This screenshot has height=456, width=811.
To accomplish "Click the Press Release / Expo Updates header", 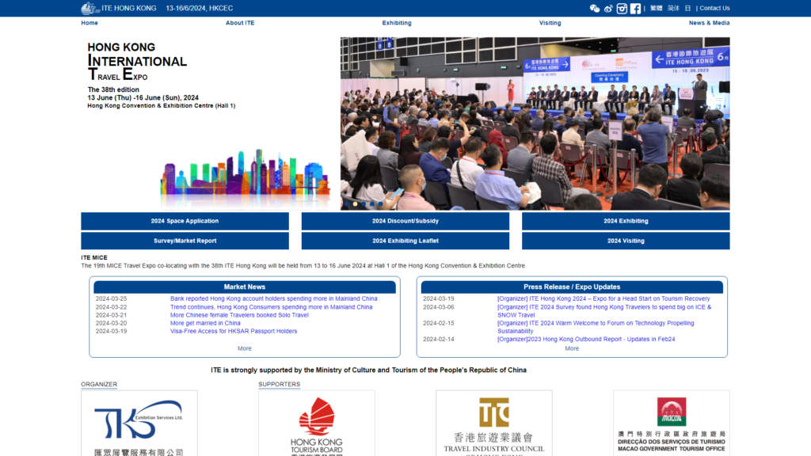I will click(572, 287).
